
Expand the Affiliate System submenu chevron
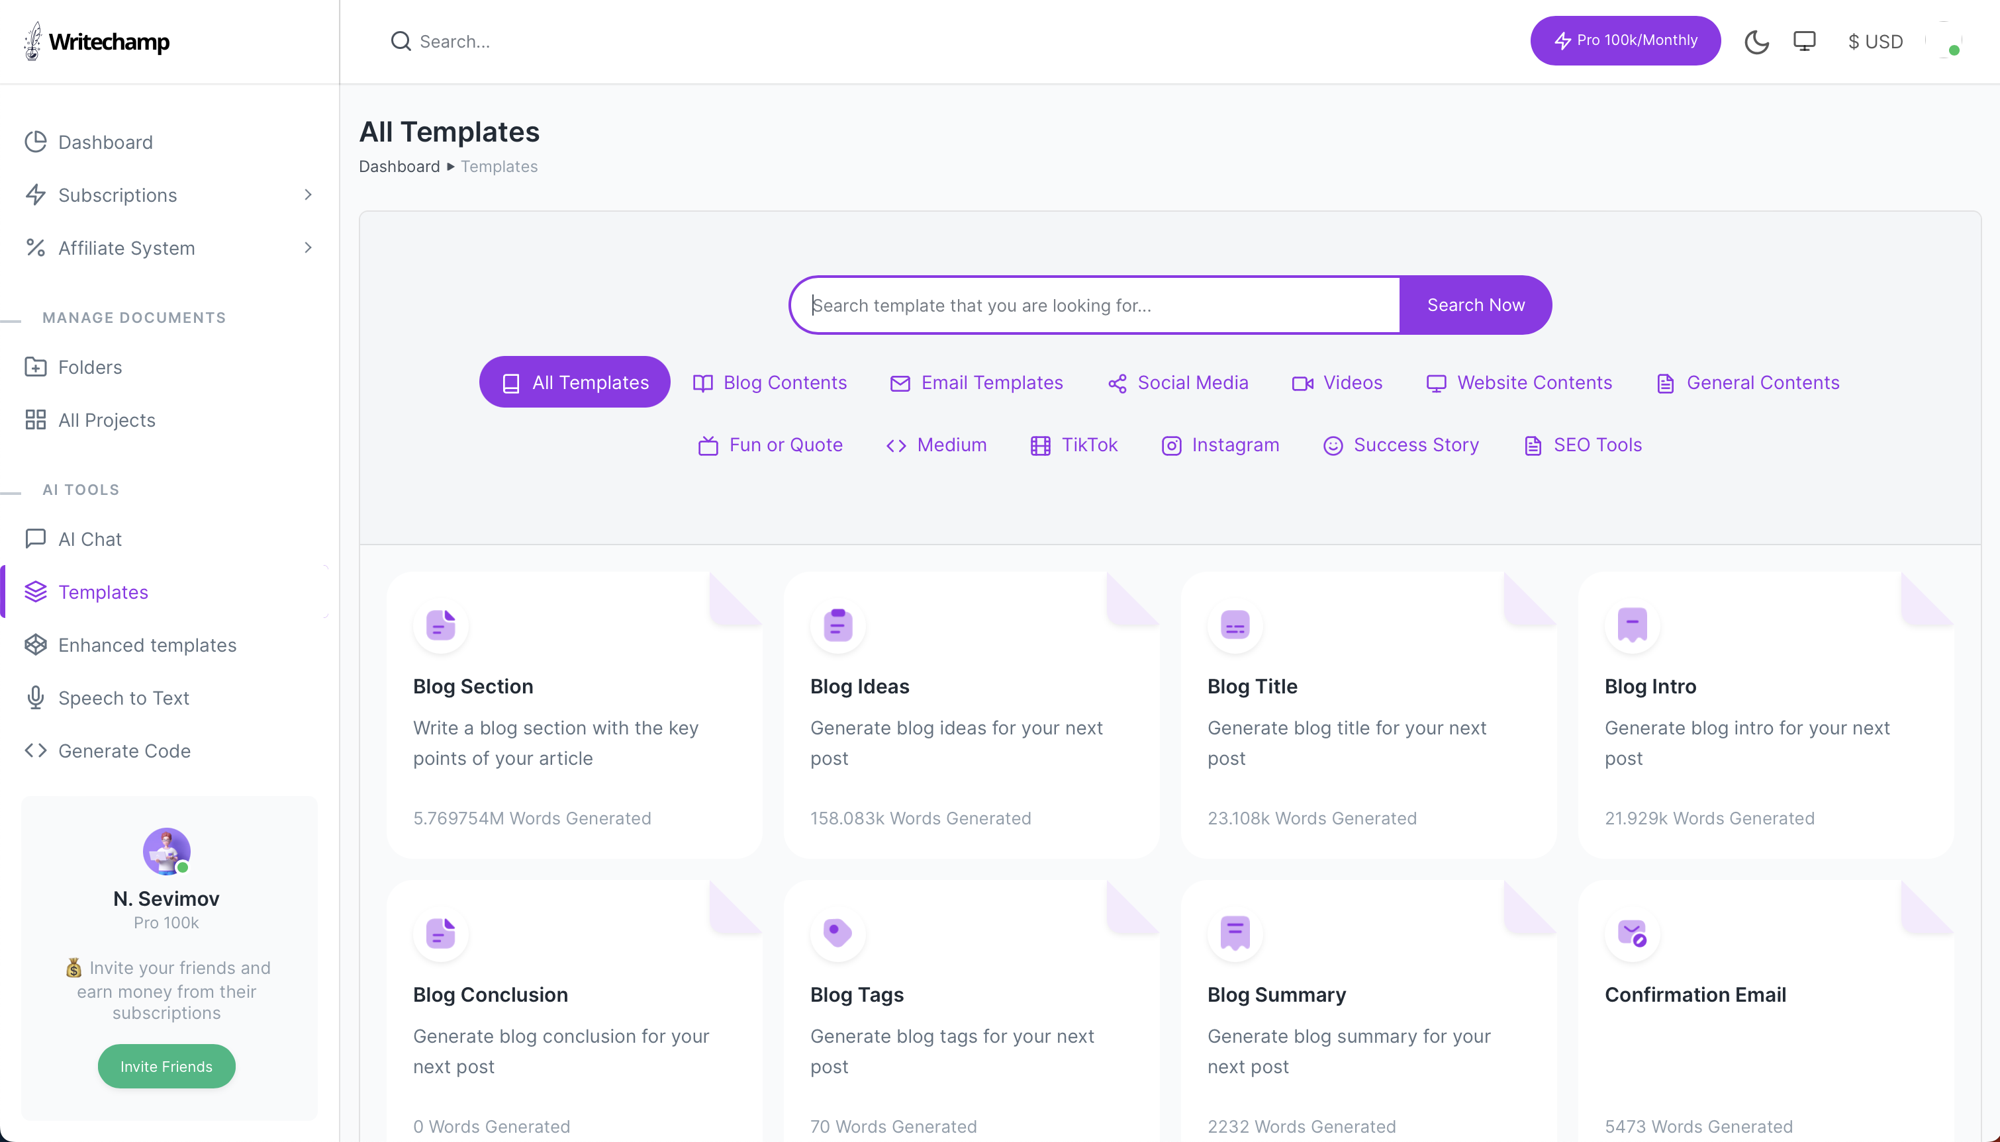pyautogui.click(x=308, y=248)
